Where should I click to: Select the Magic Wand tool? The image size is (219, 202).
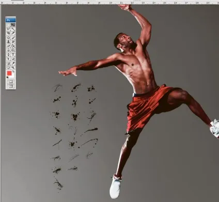point(13,29)
